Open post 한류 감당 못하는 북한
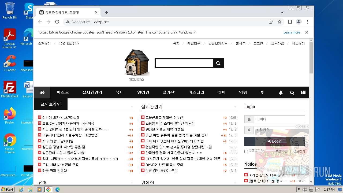343x193 pixels. point(161,170)
